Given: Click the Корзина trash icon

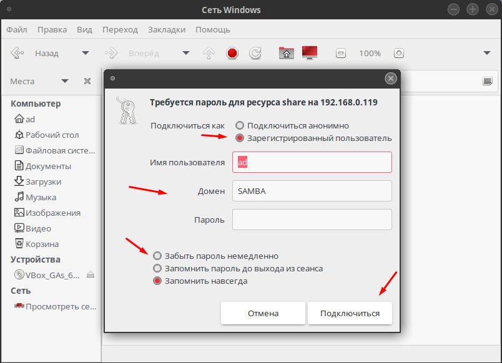Looking at the screenshot, I should pos(19,243).
